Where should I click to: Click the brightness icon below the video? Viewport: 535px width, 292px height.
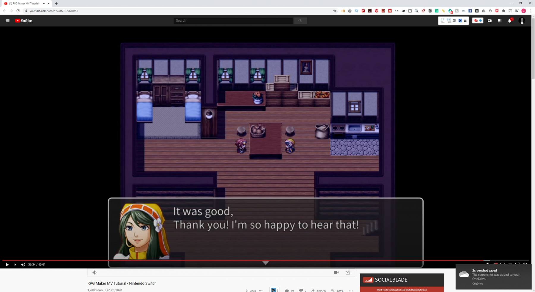(95, 272)
